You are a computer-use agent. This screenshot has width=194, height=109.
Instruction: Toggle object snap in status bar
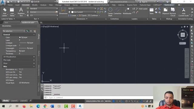(x=141, y=101)
